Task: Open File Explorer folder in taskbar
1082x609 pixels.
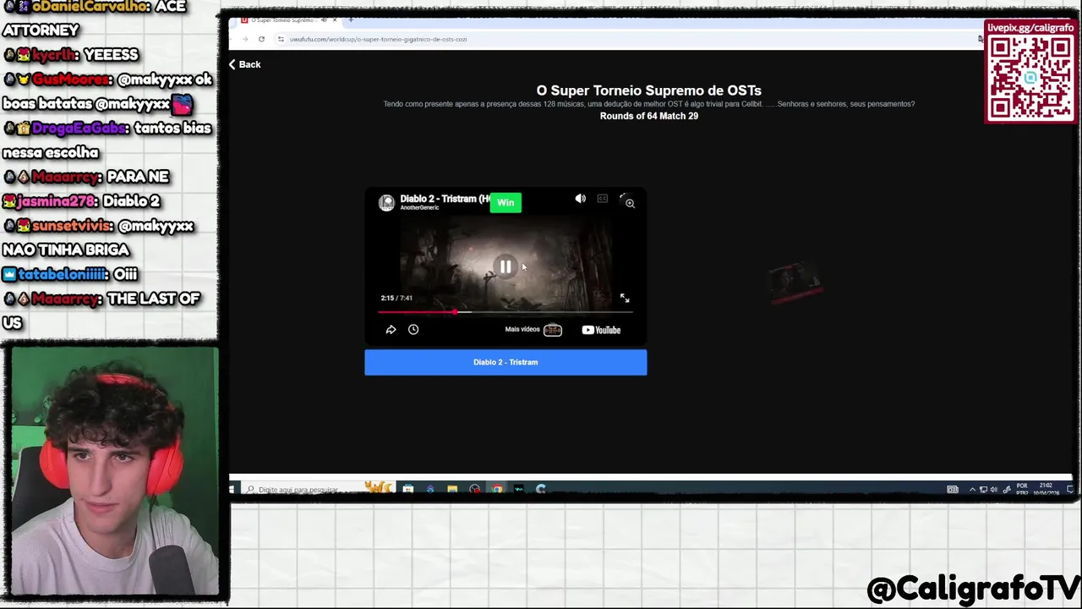Action: coord(452,489)
